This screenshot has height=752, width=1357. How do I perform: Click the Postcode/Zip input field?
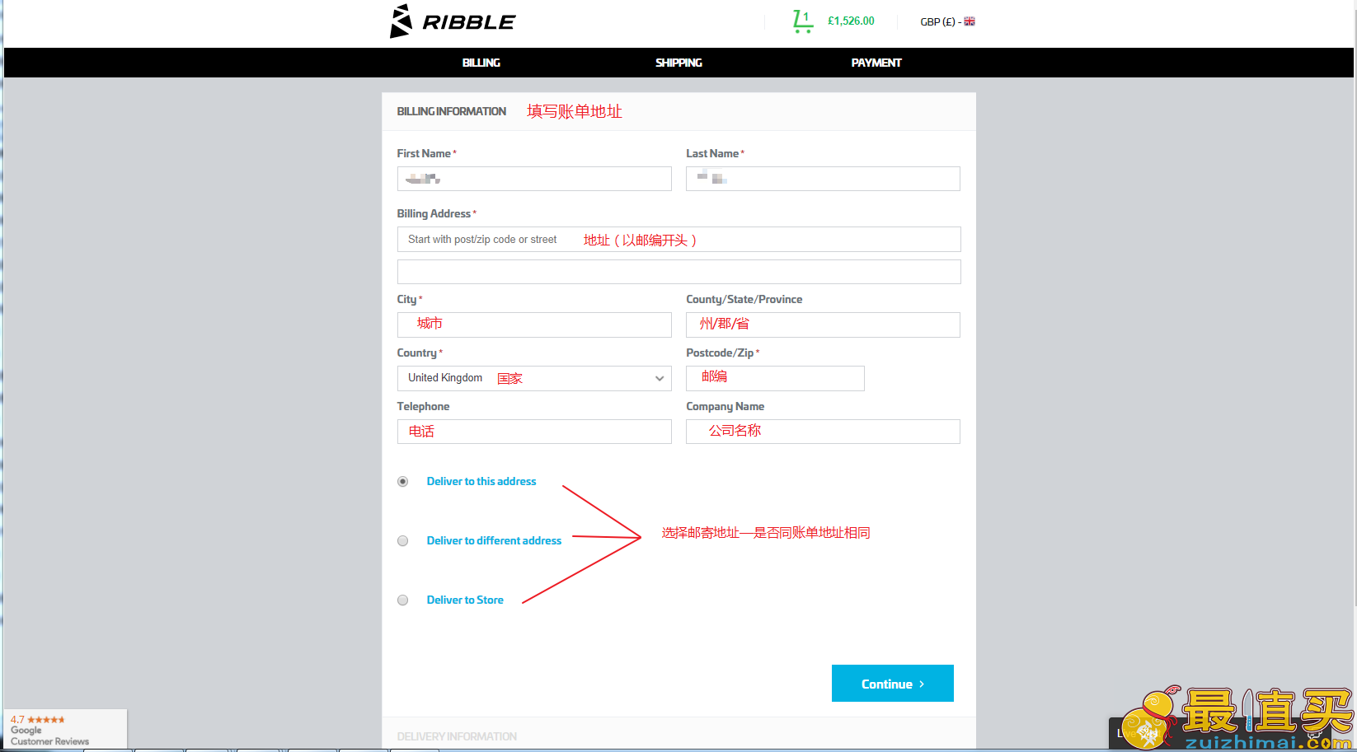775,378
